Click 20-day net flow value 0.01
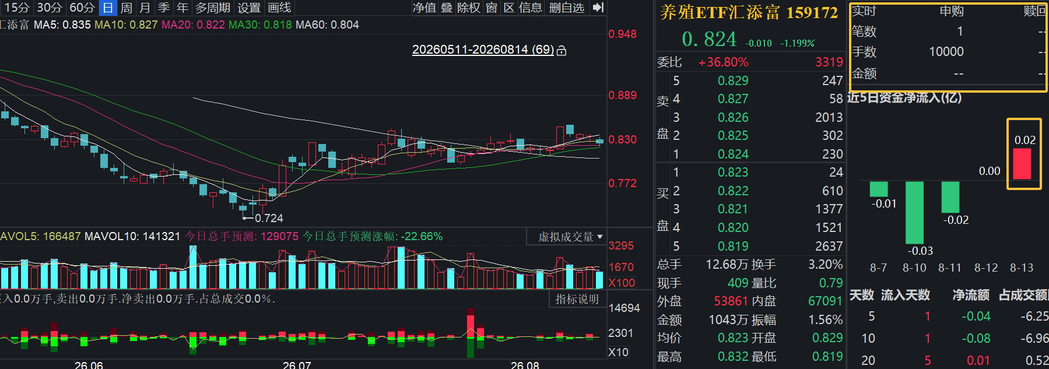This screenshot has width=1049, height=369. point(978,360)
